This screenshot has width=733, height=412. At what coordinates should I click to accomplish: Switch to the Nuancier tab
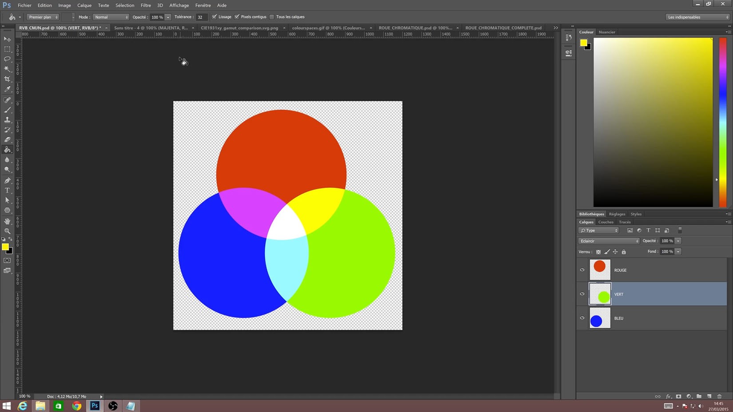click(607, 32)
